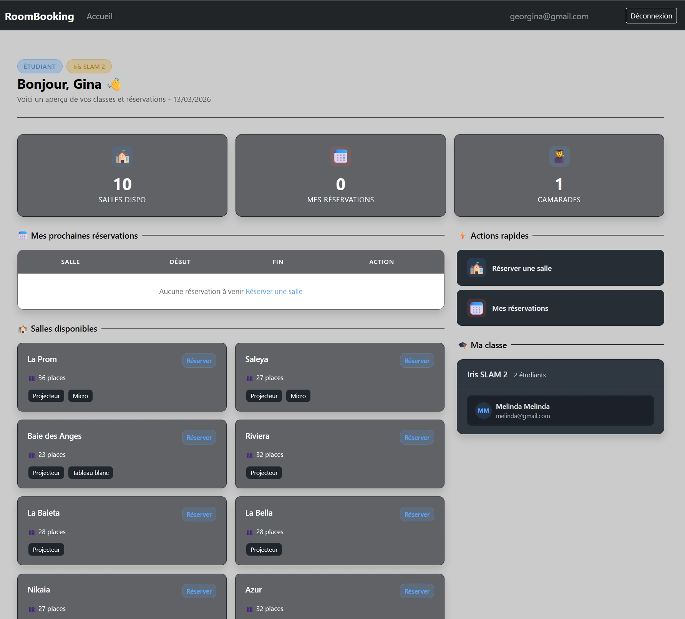Click the Tableau blanc equipment tag
685x619 pixels.
coord(91,473)
